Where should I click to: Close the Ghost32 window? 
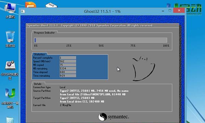(179, 10)
